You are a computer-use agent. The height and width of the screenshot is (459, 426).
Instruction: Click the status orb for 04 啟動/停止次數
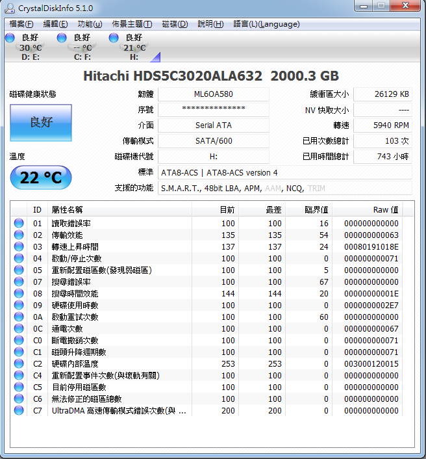tap(19, 258)
